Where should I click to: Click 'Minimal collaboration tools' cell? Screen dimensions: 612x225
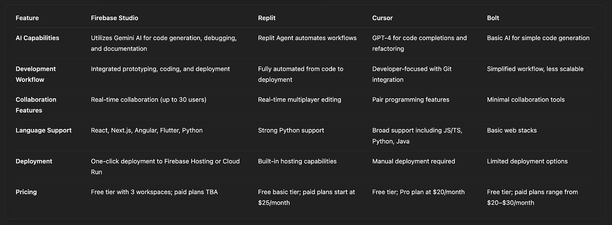[526, 99]
